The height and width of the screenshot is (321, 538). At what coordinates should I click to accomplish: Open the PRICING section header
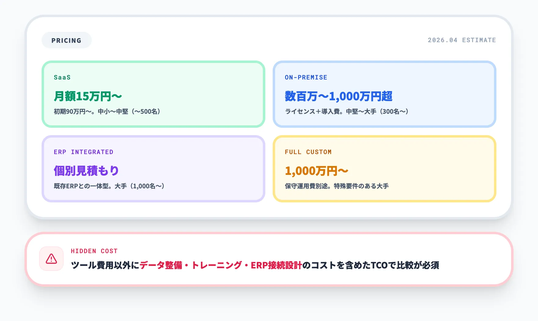66,40
